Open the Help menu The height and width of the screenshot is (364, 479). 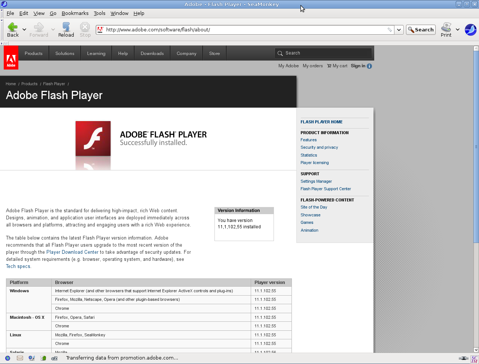(x=139, y=13)
